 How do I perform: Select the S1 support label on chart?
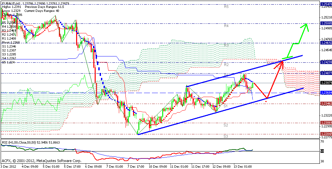[x=225, y=106]
